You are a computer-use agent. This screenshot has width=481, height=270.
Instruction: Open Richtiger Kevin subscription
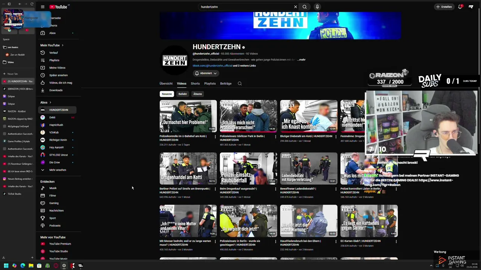click(x=57, y=140)
